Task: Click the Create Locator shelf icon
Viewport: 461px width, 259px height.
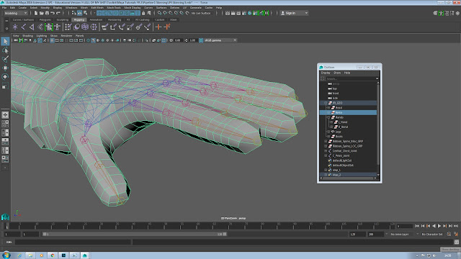Action: pos(15,27)
